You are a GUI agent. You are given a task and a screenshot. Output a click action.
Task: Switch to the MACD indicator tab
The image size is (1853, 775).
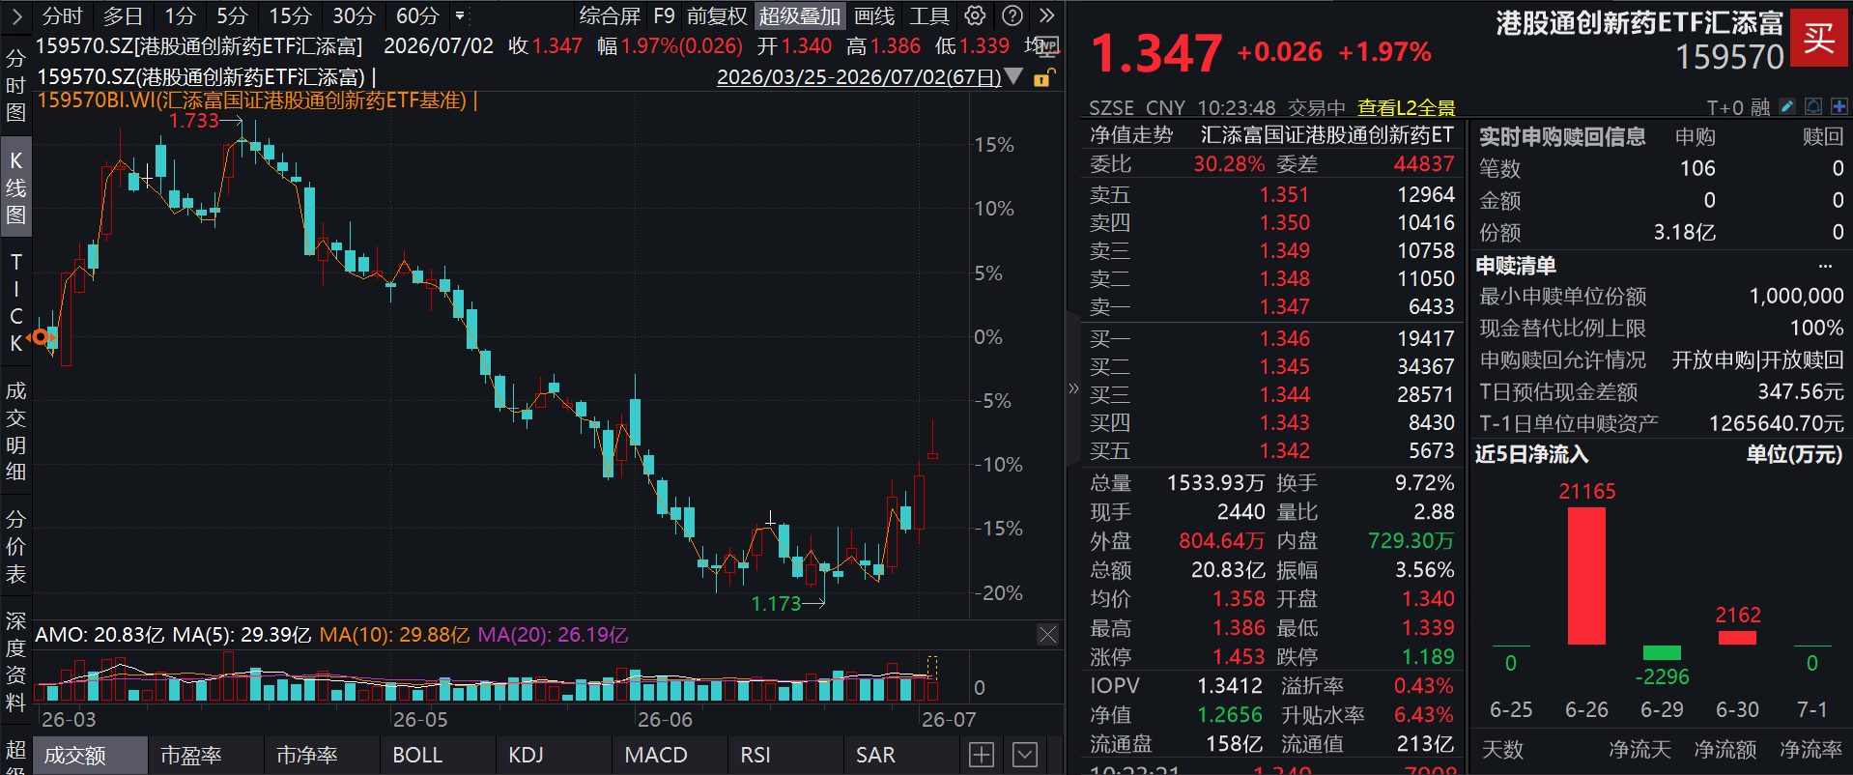click(656, 755)
